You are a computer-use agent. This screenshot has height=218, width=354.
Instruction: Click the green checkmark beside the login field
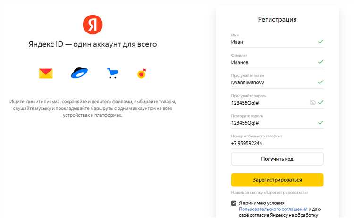point(321,82)
